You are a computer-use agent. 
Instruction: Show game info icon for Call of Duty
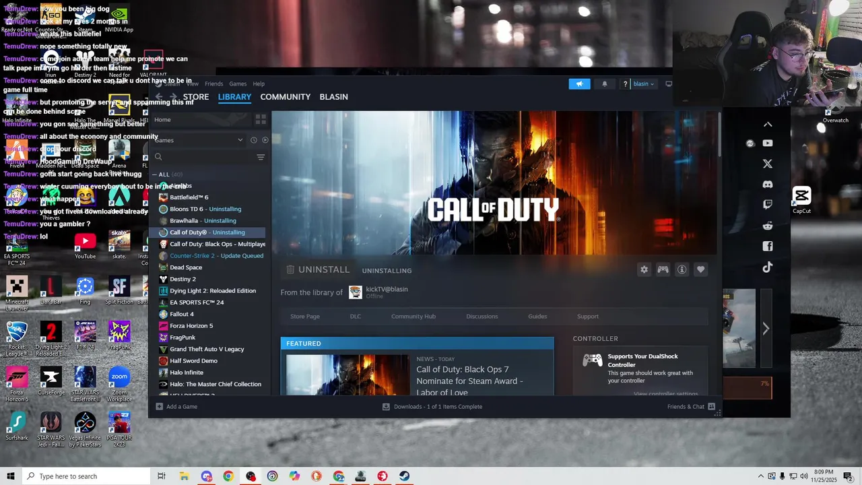click(682, 269)
